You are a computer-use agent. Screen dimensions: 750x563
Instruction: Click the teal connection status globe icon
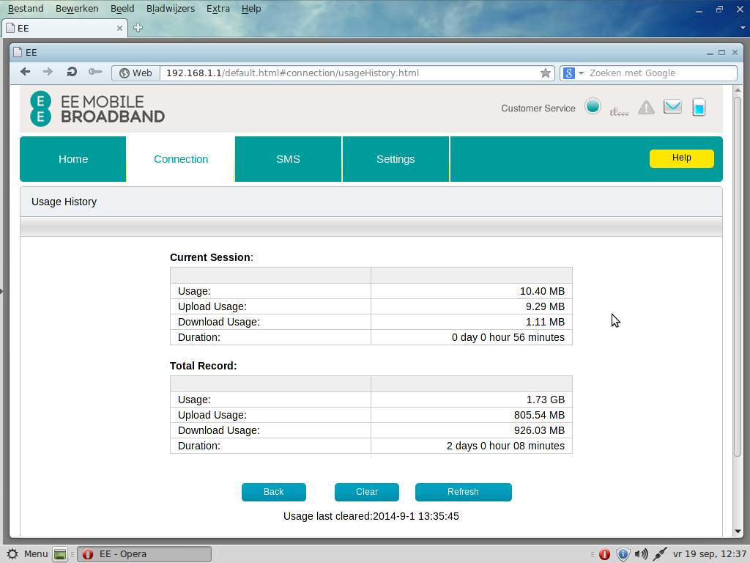click(593, 106)
